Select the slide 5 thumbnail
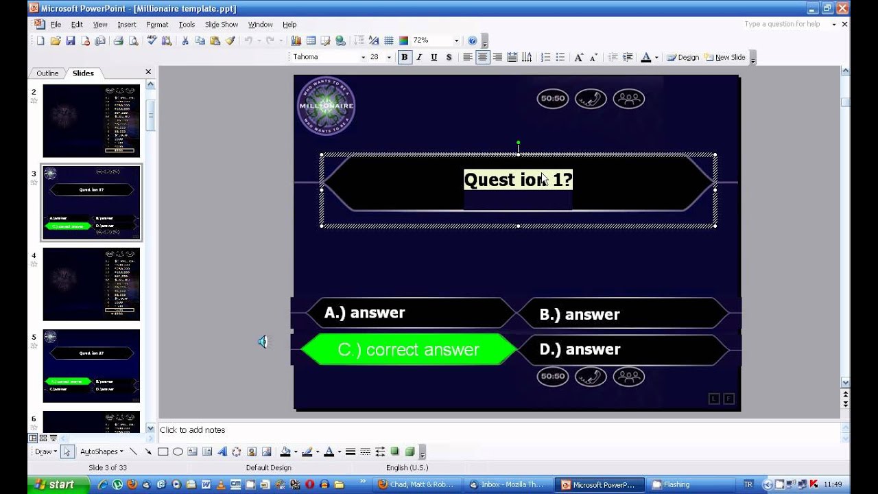Image resolution: width=878 pixels, height=494 pixels. pos(91,366)
